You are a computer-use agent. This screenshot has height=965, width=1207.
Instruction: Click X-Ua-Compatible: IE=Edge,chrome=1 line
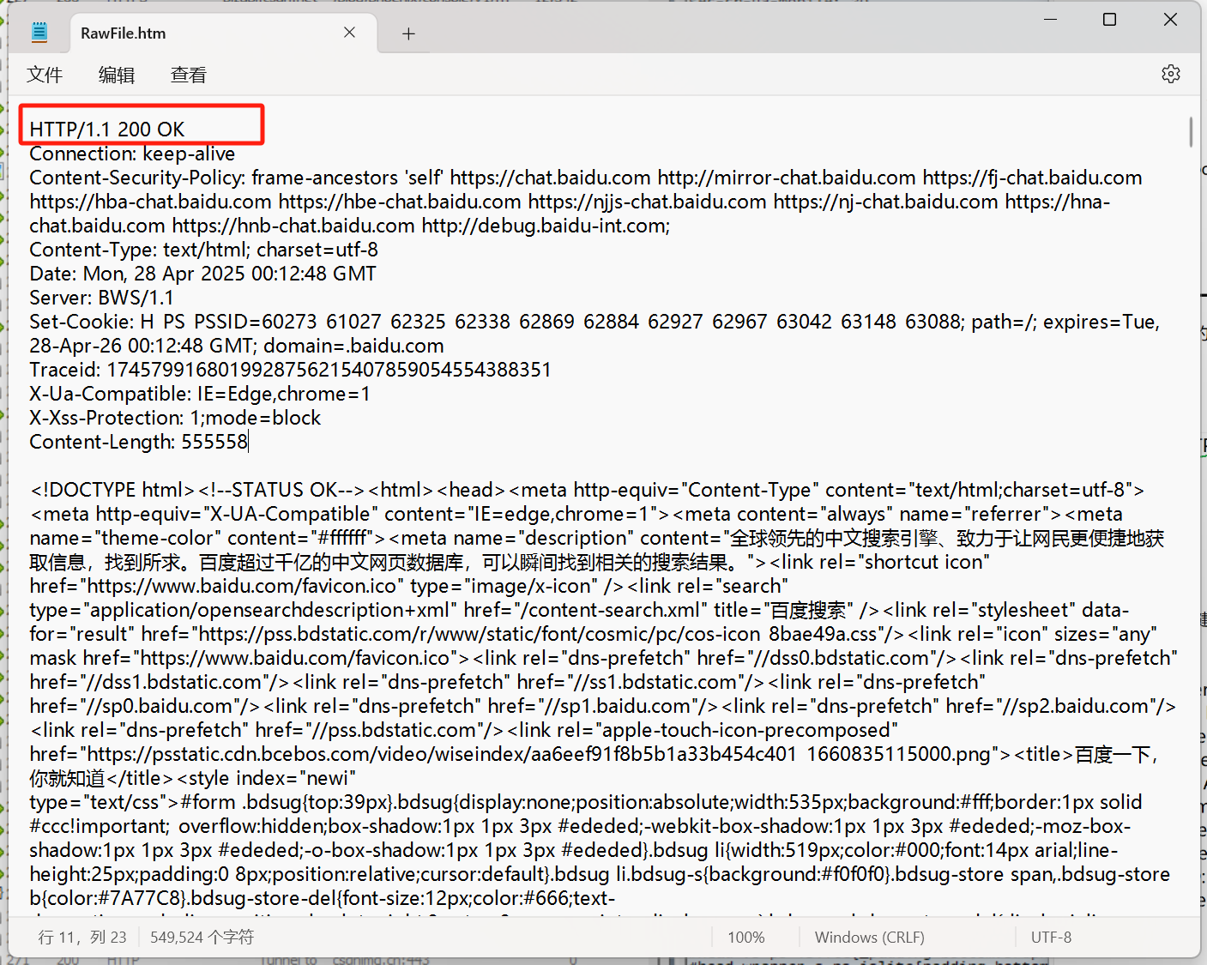coord(200,394)
